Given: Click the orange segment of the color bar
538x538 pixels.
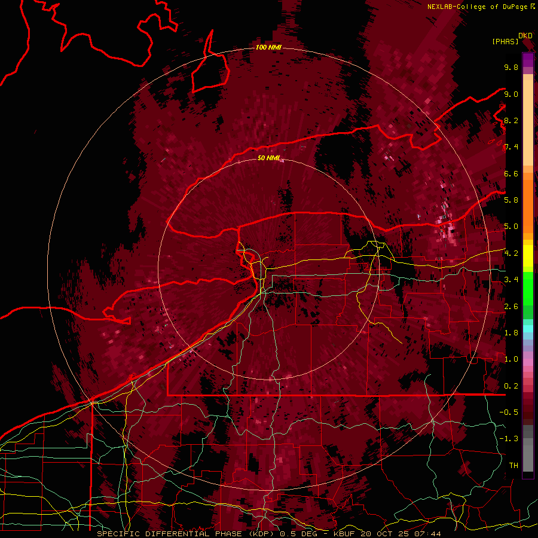Looking at the screenshot, I should [x=528, y=206].
